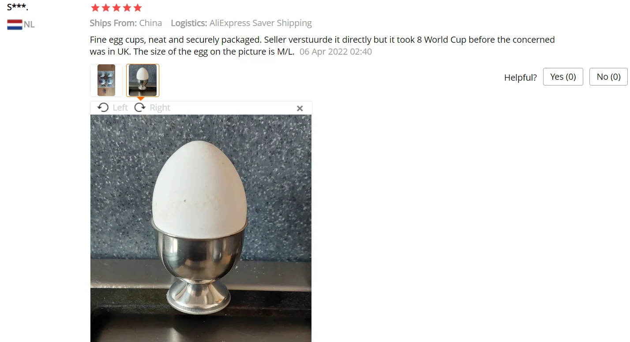Image resolution: width=630 pixels, height=342 pixels.
Task: Mark review unhelpful with No (0)
Action: pos(608,77)
